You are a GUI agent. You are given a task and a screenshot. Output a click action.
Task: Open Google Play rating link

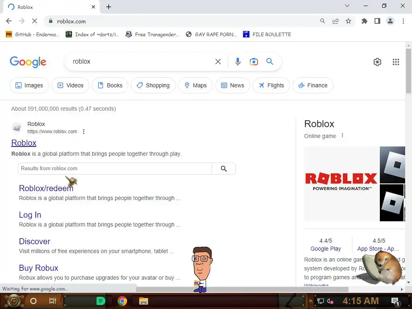pyautogui.click(x=325, y=249)
